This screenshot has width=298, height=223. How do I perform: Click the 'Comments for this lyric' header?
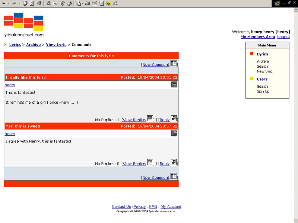(91, 56)
